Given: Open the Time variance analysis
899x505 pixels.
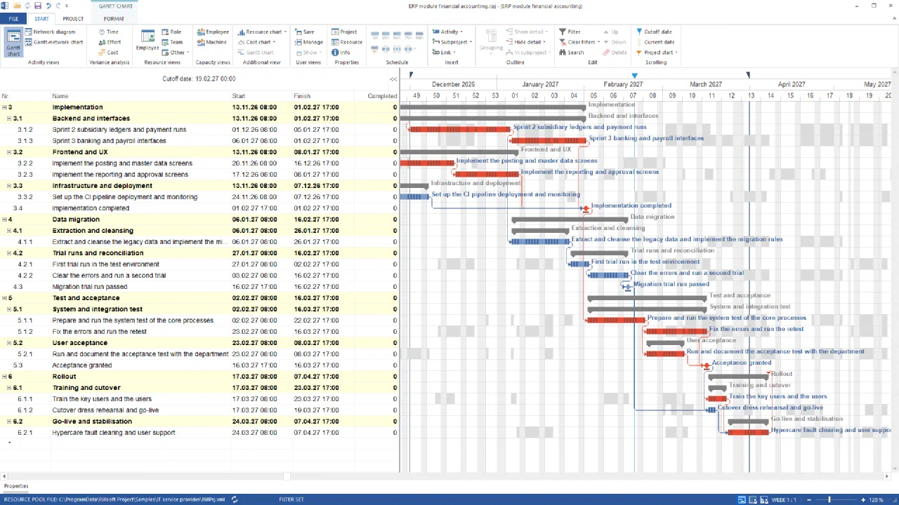Looking at the screenshot, I should tap(107, 32).
